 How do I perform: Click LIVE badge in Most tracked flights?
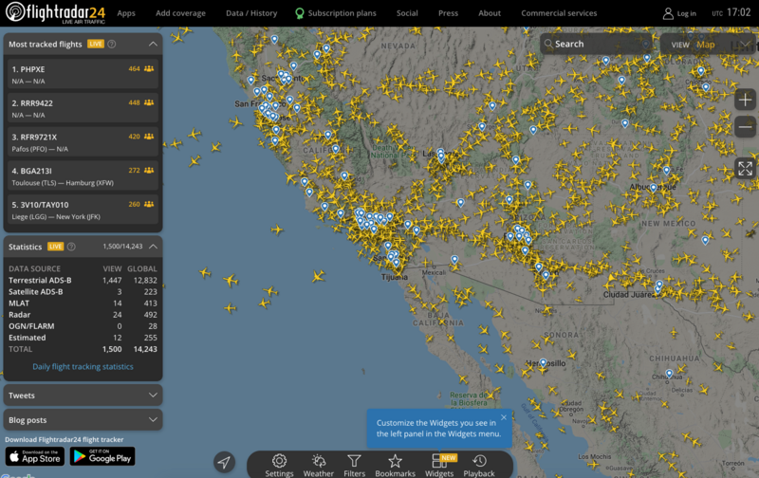[x=96, y=44]
